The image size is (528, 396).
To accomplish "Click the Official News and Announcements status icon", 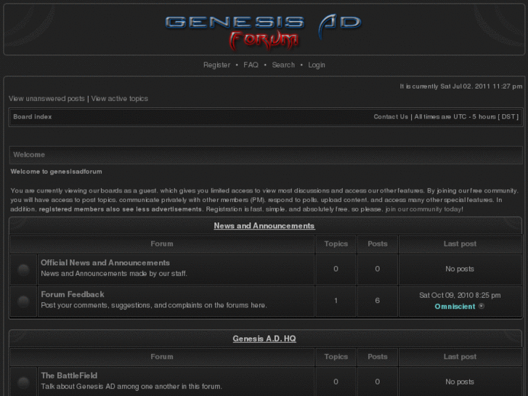I will tap(23, 270).
